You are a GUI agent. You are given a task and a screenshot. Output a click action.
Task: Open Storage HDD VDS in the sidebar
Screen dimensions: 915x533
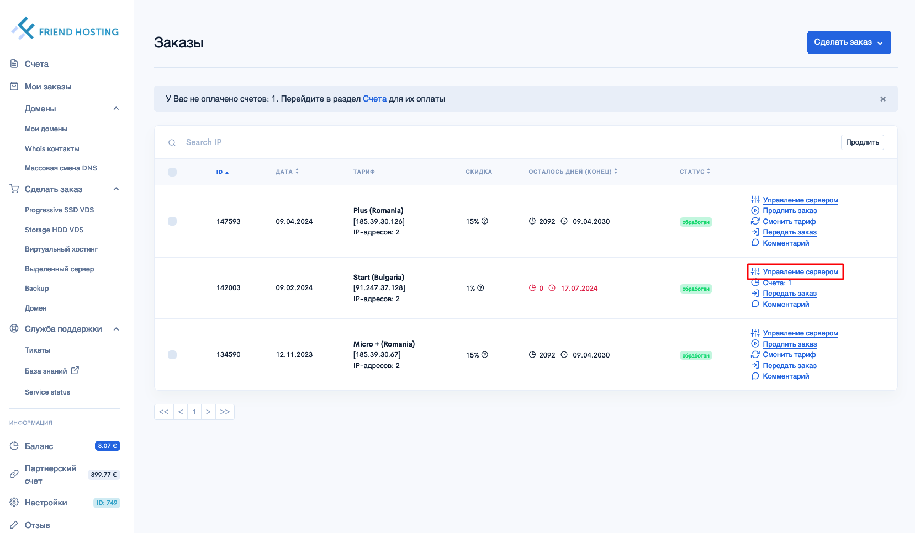click(54, 230)
